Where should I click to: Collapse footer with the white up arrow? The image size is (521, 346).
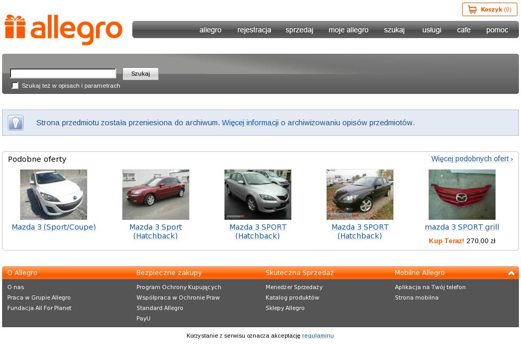click(512, 273)
